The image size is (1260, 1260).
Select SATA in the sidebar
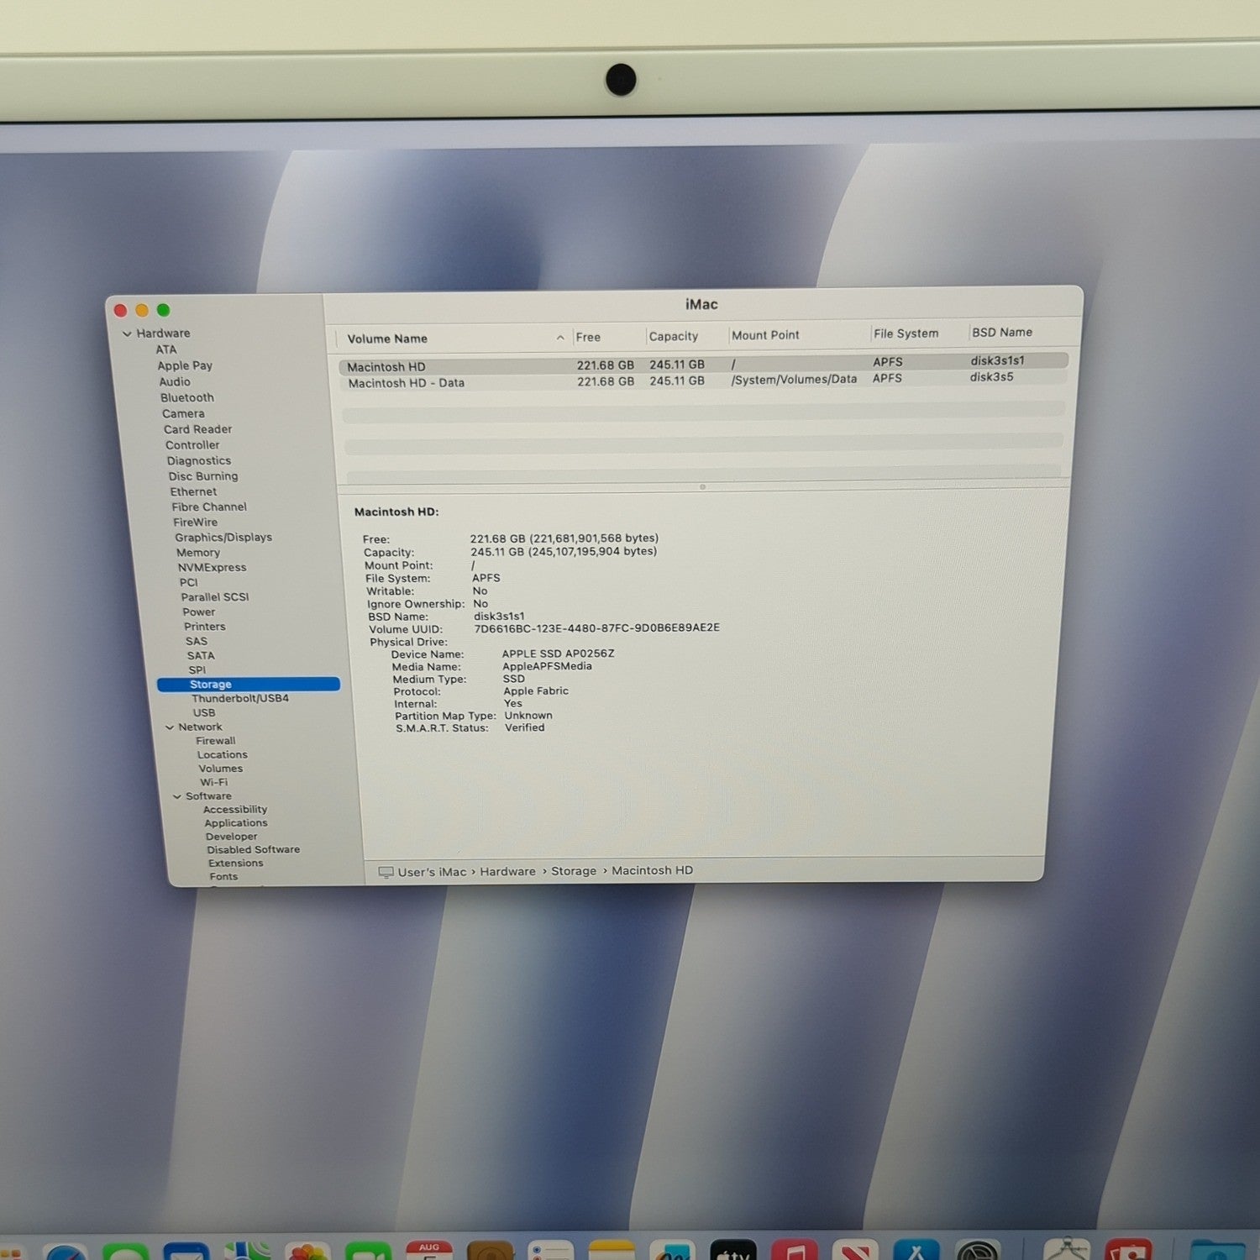tap(201, 656)
